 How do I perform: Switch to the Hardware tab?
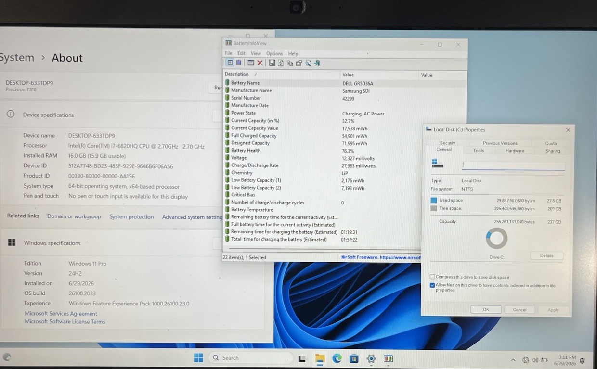click(x=515, y=151)
